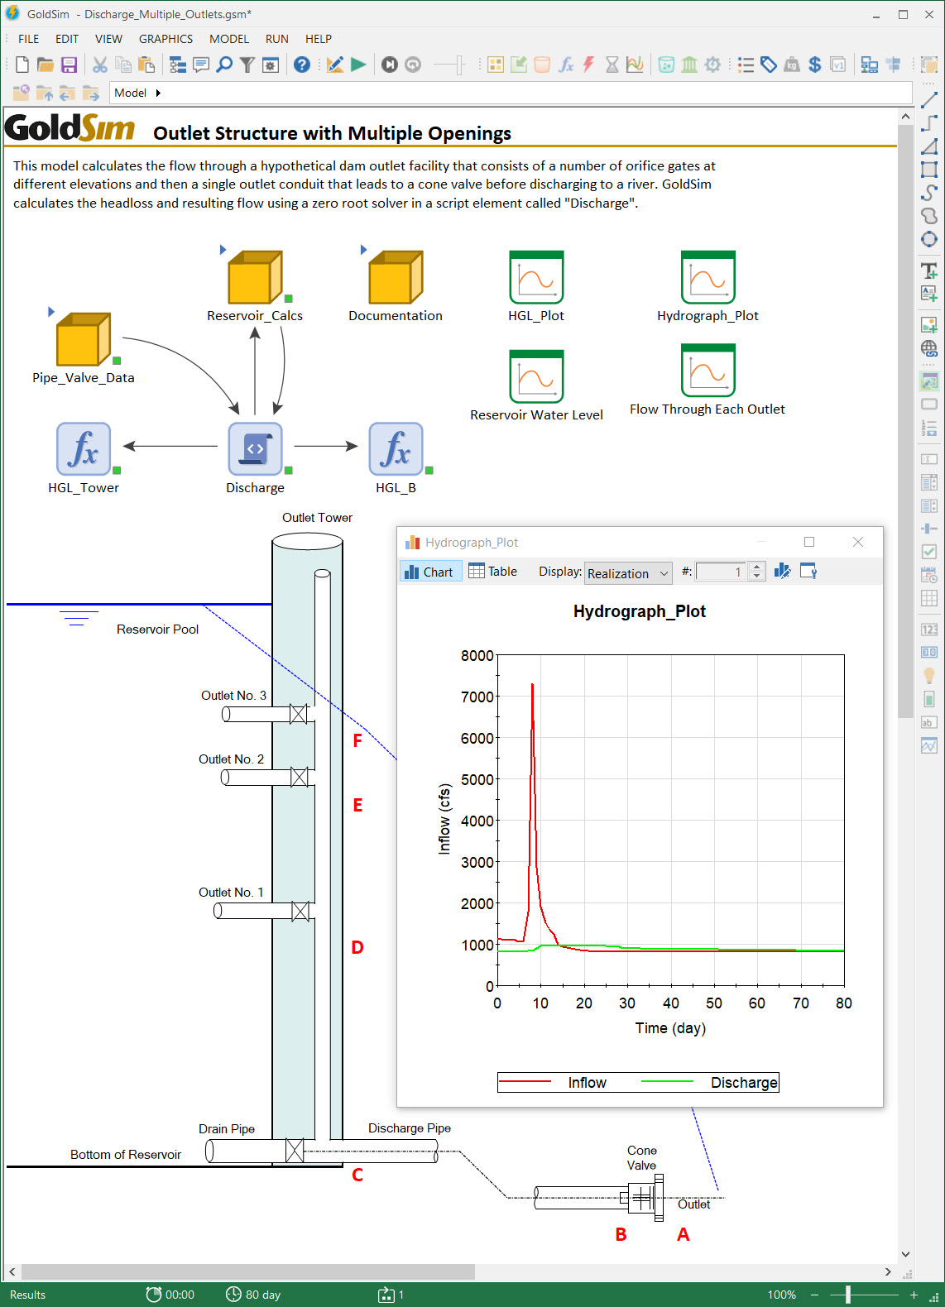Select the Ellipse drawing tool
The width and height of the screenshot is (945, 1307).
click(x=929, y=239)
